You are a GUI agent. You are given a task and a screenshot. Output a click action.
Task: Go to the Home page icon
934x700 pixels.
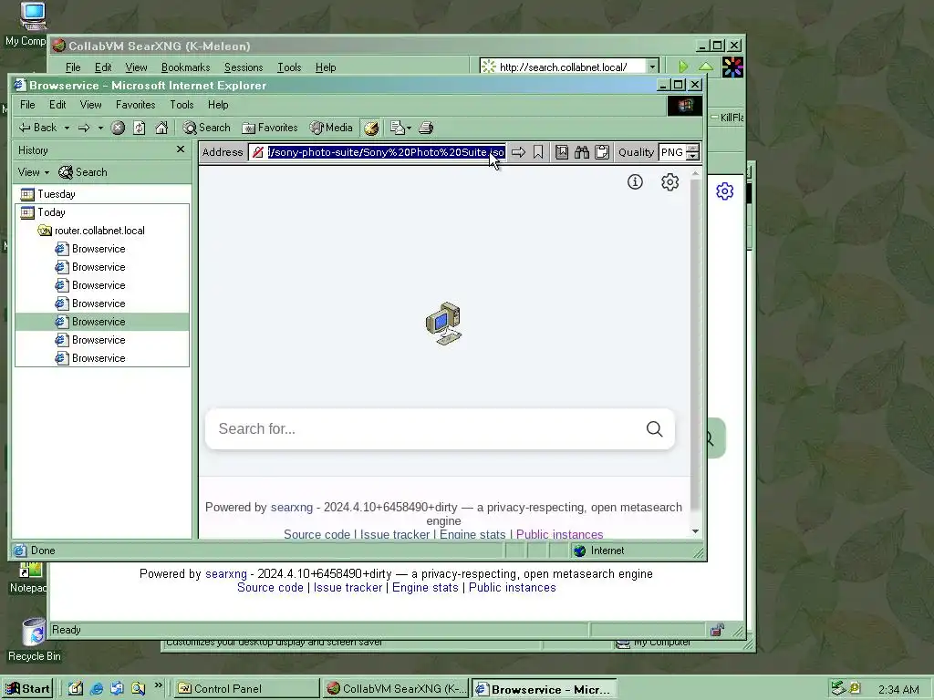click(161, 128)
